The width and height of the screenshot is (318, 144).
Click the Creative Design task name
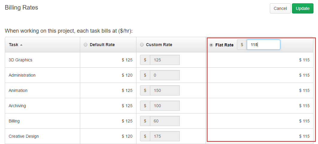[x=24, y=136]
